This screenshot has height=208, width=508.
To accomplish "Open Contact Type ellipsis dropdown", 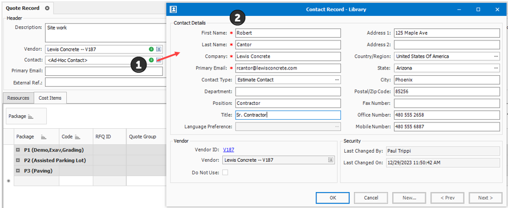I will [x=337, y=80].
